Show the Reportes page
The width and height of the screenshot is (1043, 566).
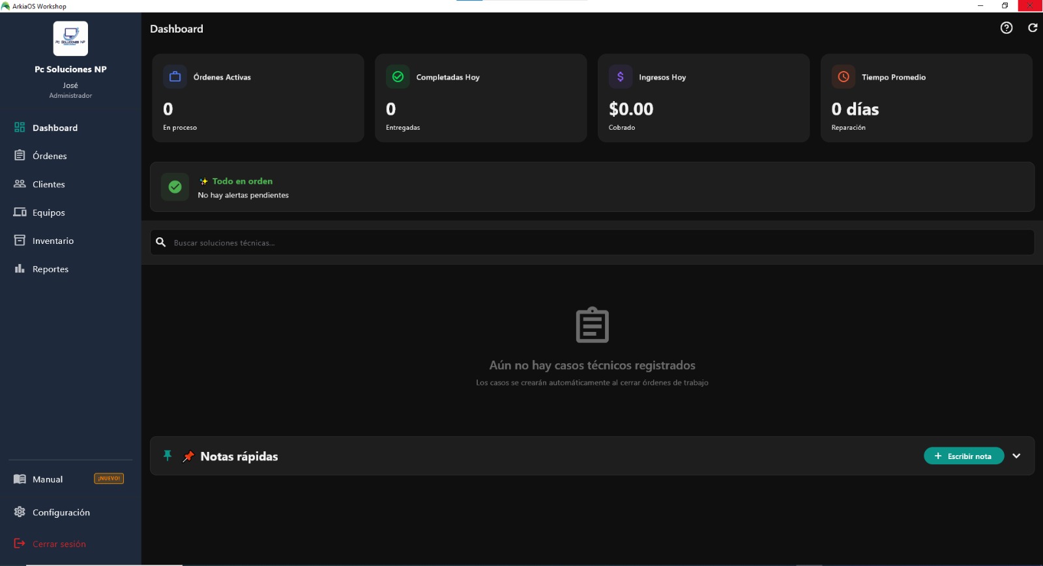pyautogui.click(x=50, y=269)
